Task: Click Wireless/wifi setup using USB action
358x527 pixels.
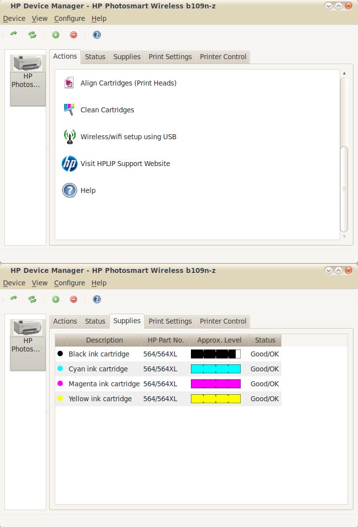Action: [128, 137]
